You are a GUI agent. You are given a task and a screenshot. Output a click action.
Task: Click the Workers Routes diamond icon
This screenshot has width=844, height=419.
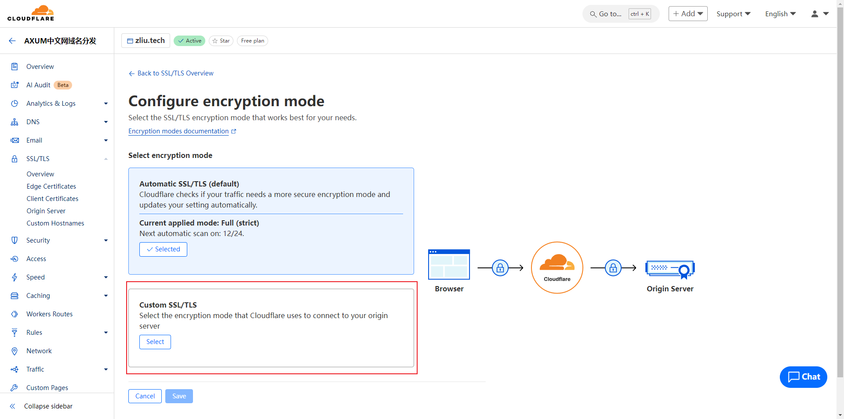click(x=15, y=314)
